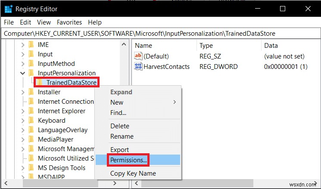
Task: Collapse the InputPersonalization key
Action: click(23, 73)
